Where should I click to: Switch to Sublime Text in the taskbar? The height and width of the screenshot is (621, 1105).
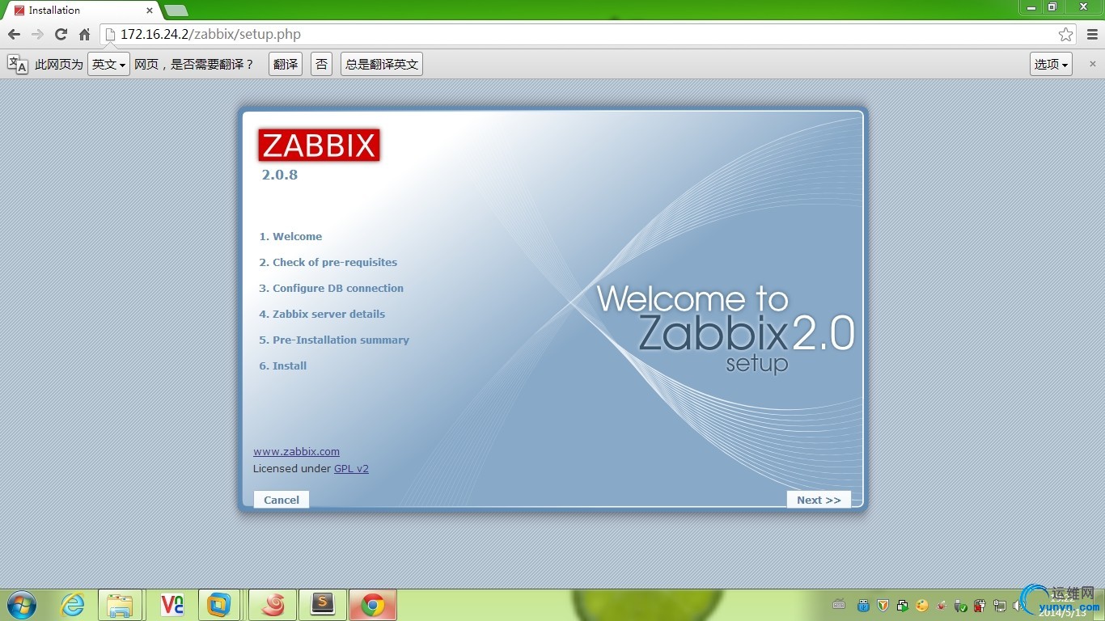pos(323,605)
